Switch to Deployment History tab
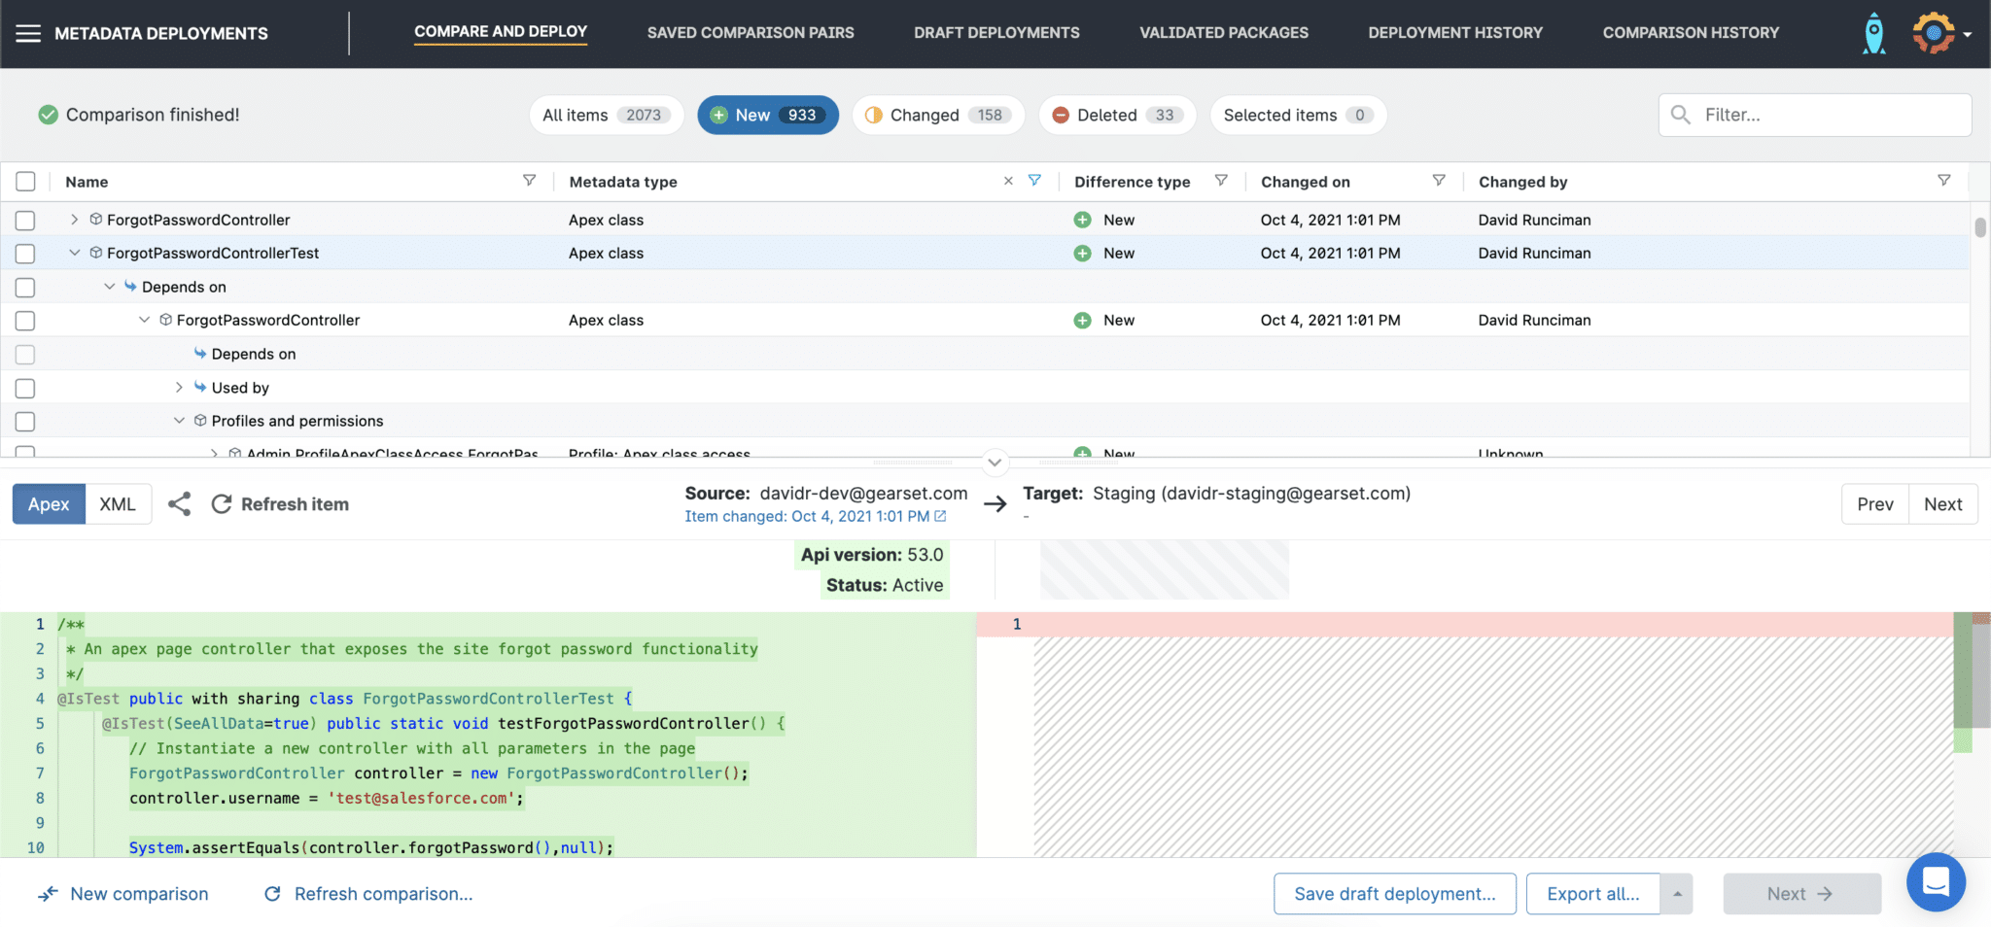1991x927 pixels. point(1454,33)
